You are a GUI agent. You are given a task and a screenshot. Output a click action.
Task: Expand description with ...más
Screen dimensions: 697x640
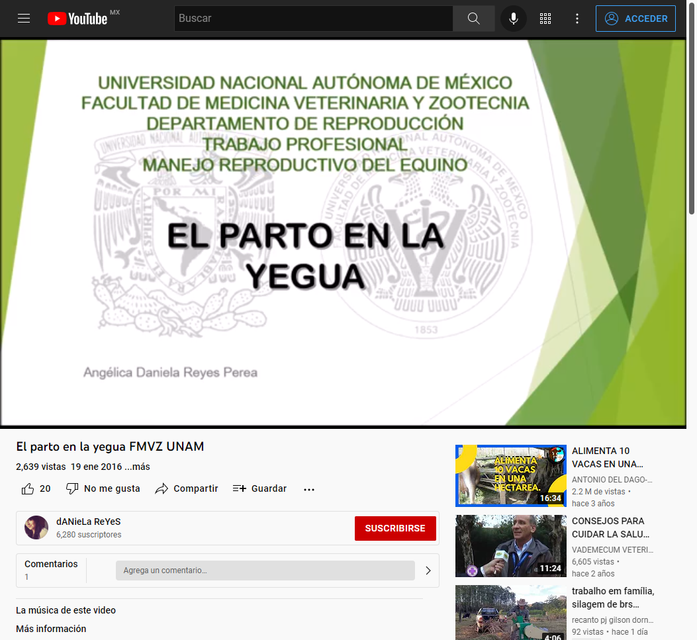pos(138,467)
